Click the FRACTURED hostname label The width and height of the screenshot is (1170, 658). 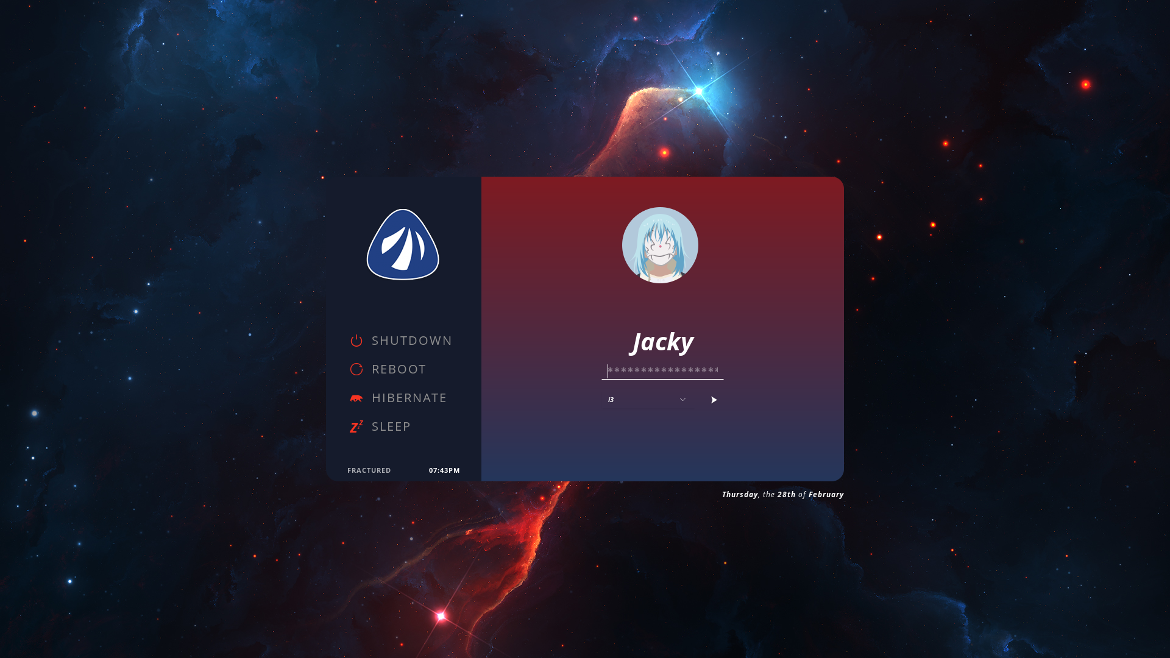pos(369,470)
